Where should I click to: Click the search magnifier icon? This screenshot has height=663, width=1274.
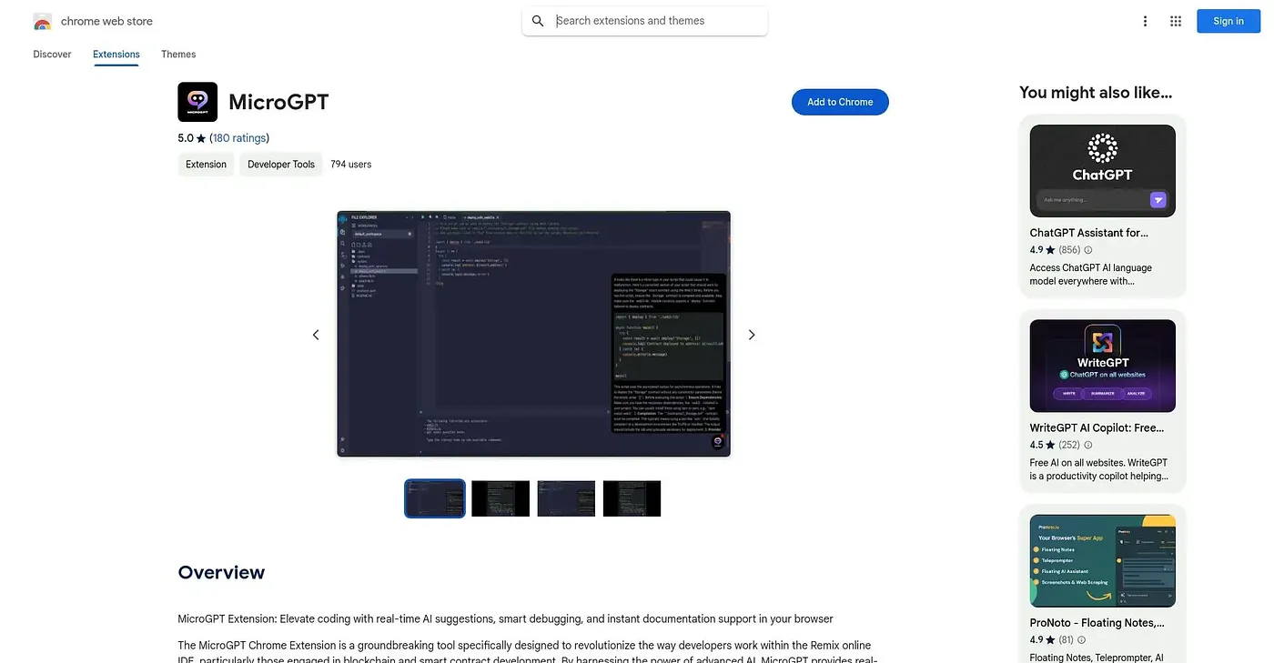[x=538, y=21]
